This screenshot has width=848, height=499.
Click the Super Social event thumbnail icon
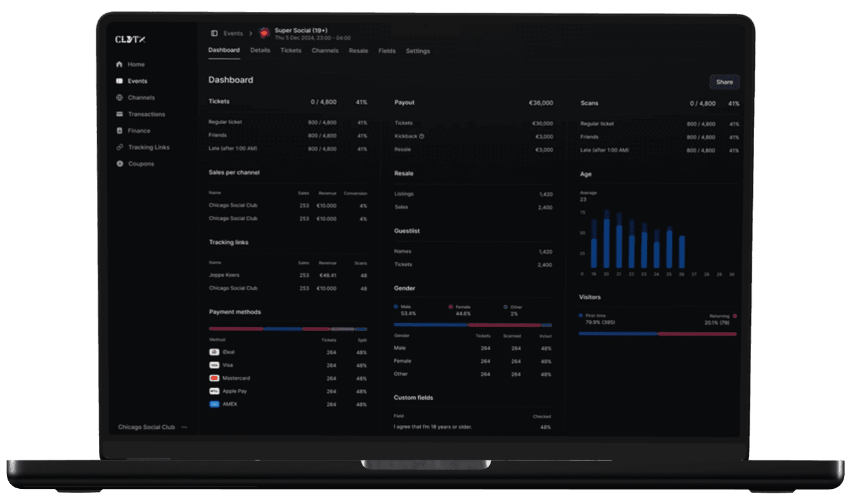coord(264,32)
